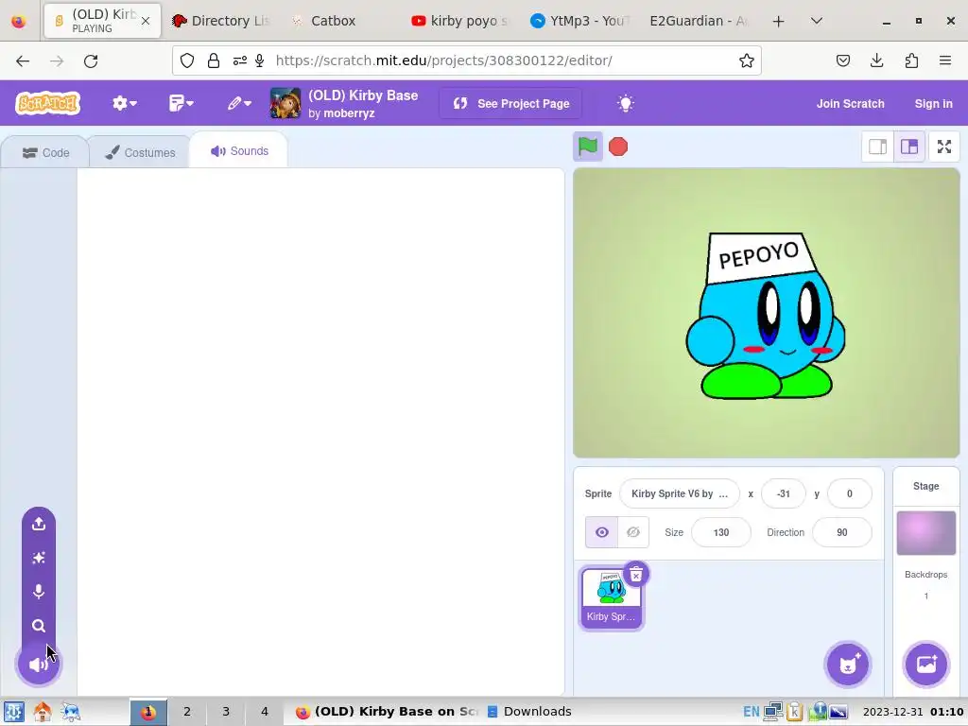Click the green flag to run project

587,147
